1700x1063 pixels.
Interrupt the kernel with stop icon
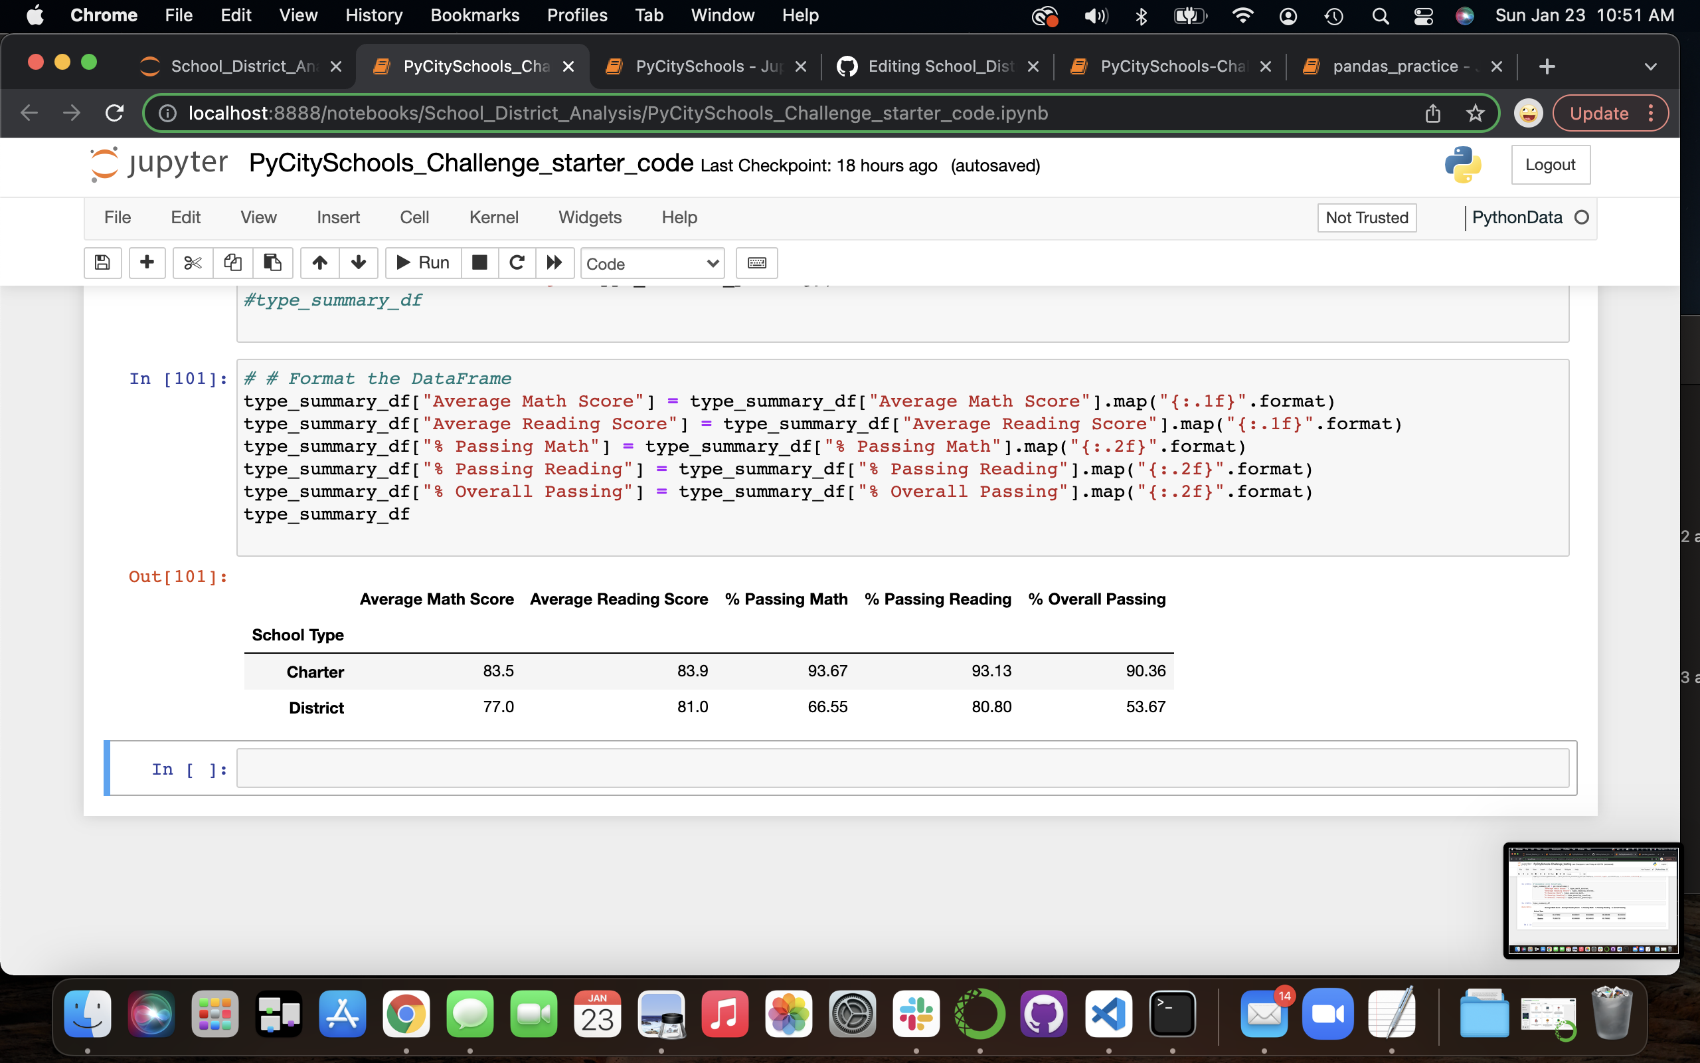[x=480, y=262]
